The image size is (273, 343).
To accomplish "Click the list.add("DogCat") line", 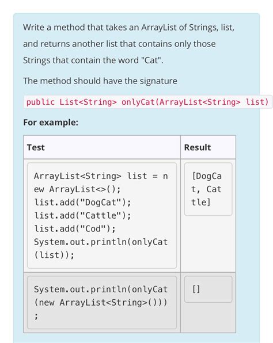I will tap(82, 203).
